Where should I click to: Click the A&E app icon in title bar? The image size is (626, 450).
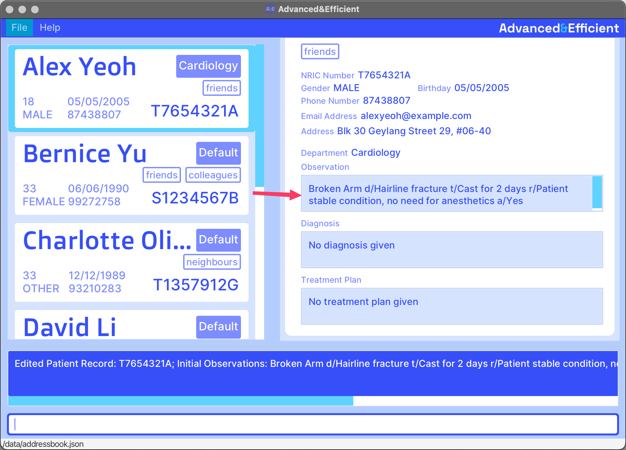click(270, 9)
